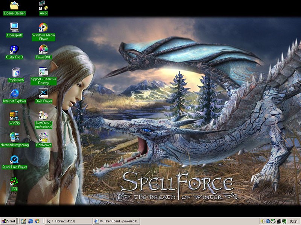Click the QuickTime Player desktop icon

click(x=14, y=159)
